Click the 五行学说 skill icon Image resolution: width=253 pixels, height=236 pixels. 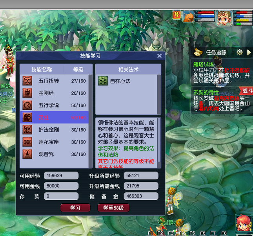pyautogui.click(x=27, y=105)
